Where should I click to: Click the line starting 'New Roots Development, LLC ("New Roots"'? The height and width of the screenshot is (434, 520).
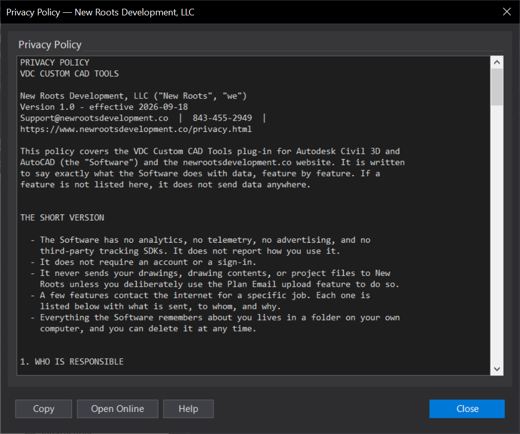tap(133, 96)
